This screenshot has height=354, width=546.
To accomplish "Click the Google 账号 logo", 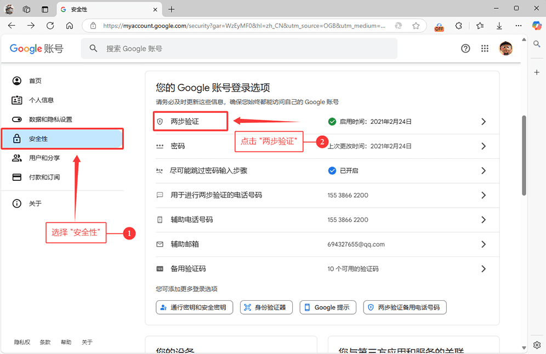I will [x=37, y=48].
